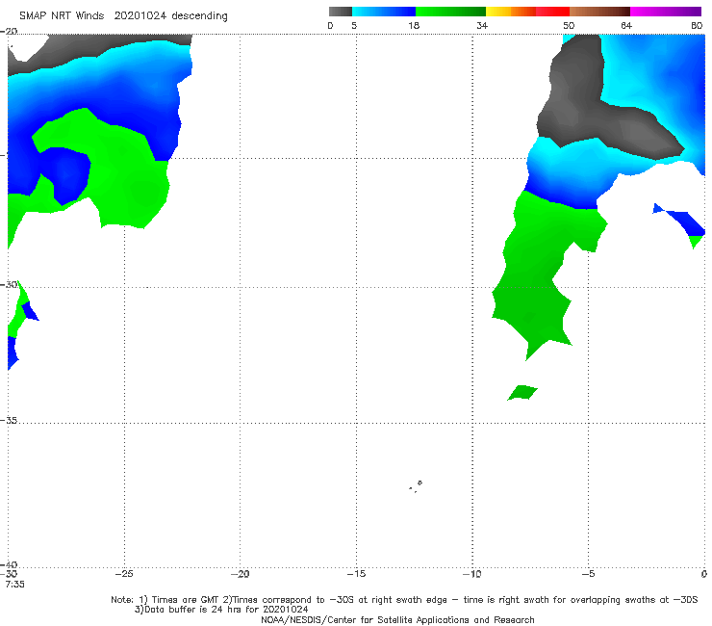Click the gray 0-5 colorbar segment

click(x=341, y=12)
